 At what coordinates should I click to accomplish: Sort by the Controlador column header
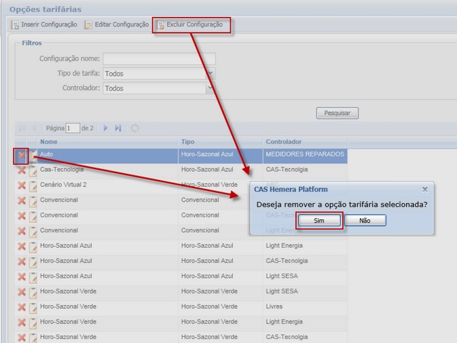click(x=283, y=142)
